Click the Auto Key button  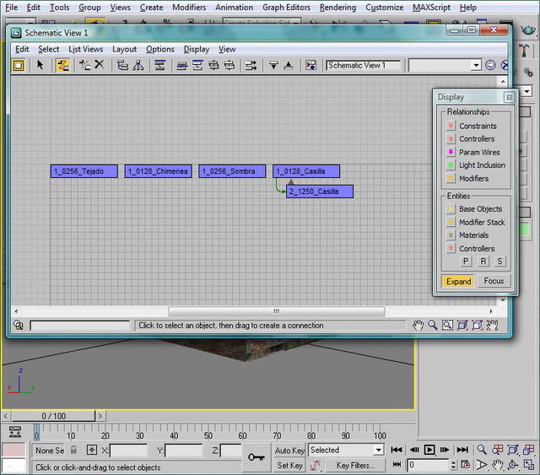pos(289,451)
